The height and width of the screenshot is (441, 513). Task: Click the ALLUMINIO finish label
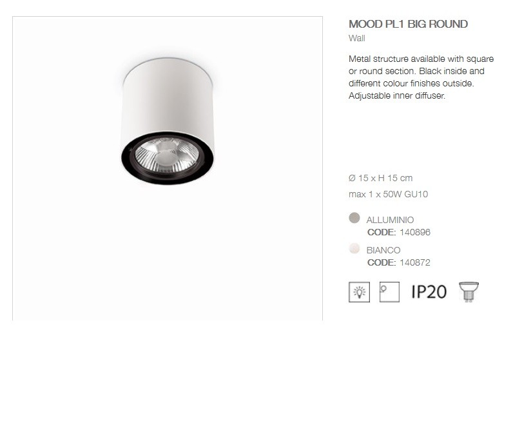point(390,220)
